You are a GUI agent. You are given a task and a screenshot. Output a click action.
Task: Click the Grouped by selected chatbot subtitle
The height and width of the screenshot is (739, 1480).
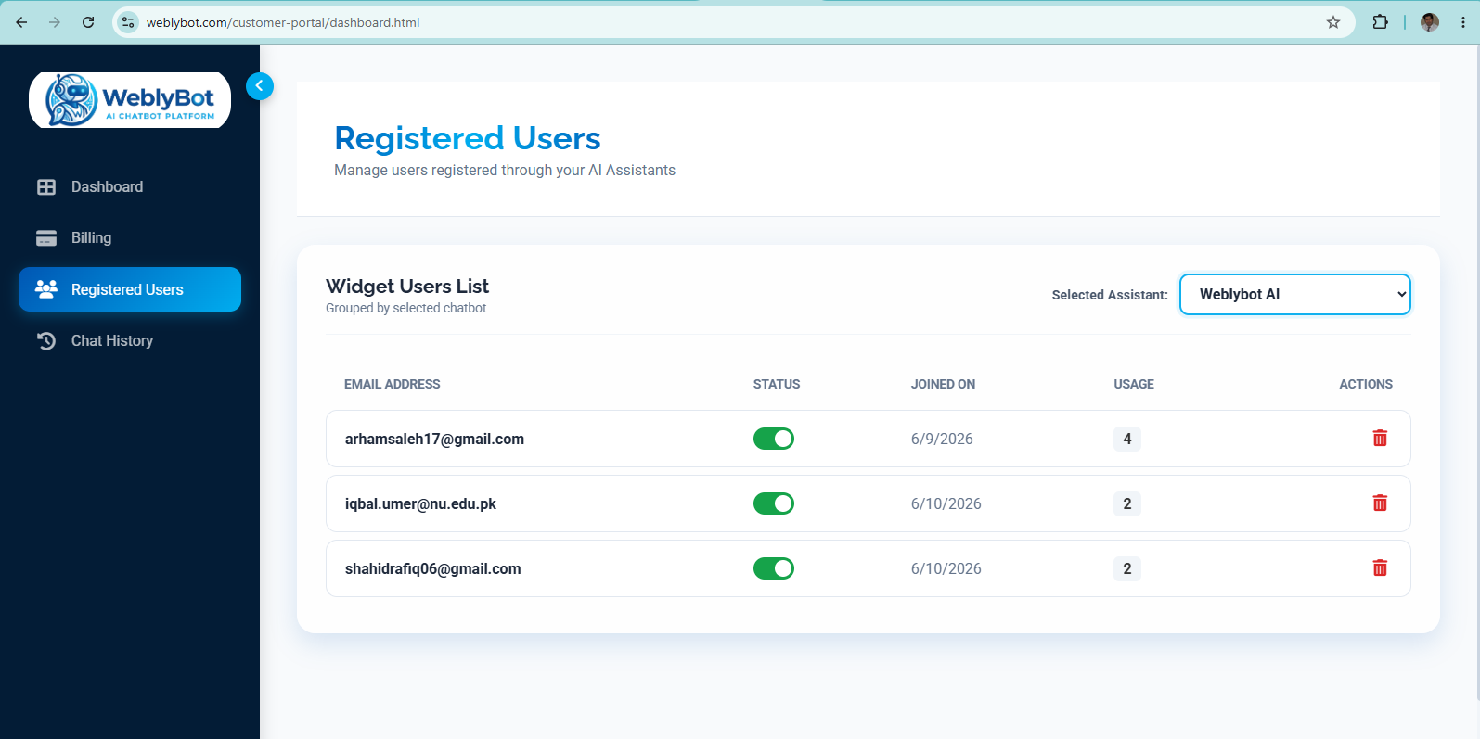[405, 308]
